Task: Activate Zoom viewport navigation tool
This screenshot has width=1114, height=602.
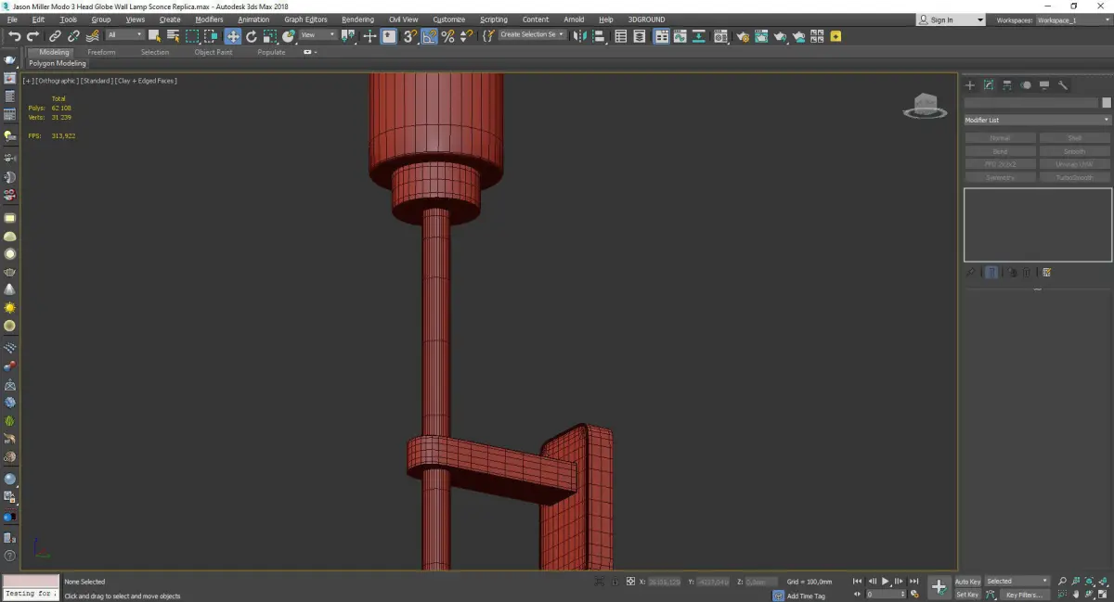Action: point(1062,581)
